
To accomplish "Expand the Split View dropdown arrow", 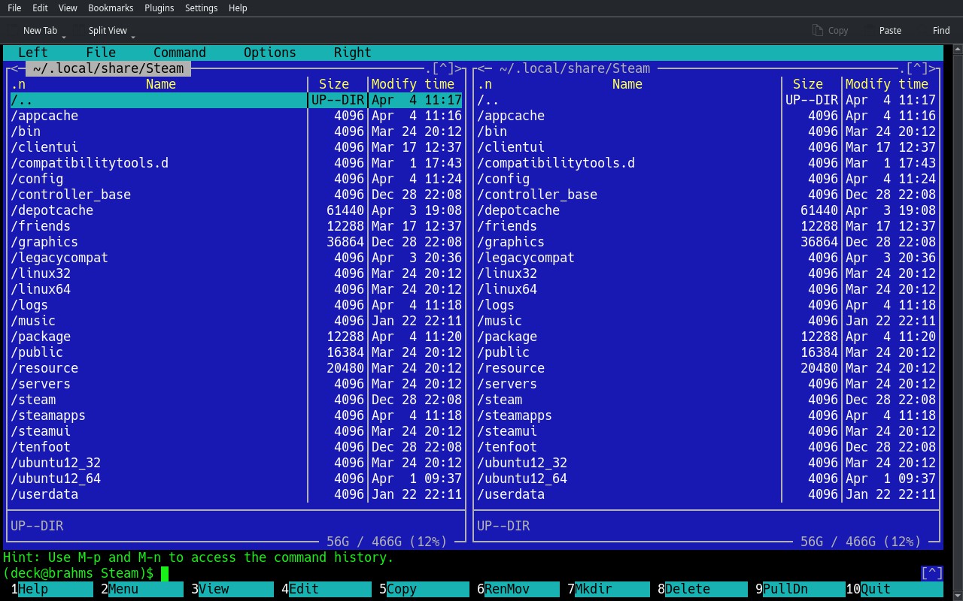I will click(133, 35).
